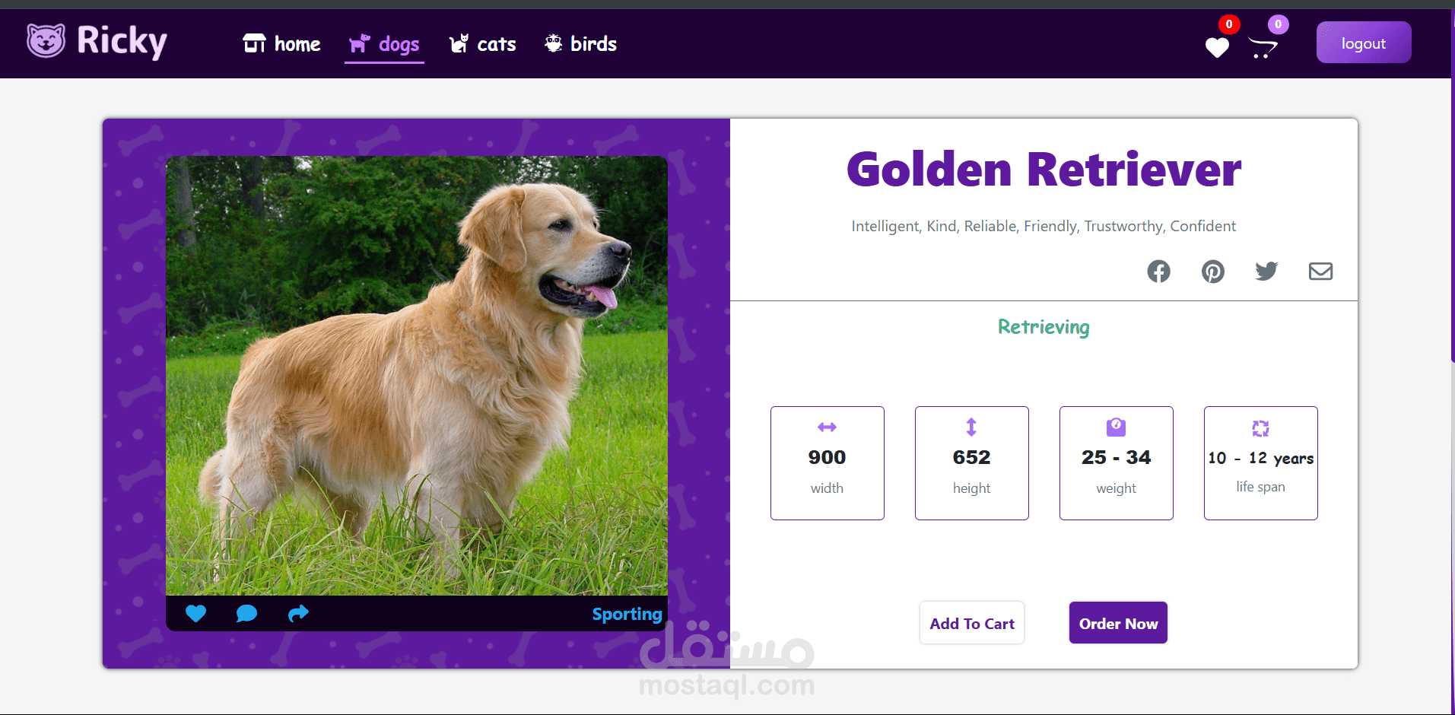
Task: Select the dogs menu item
Action: [x=384, y=44]
